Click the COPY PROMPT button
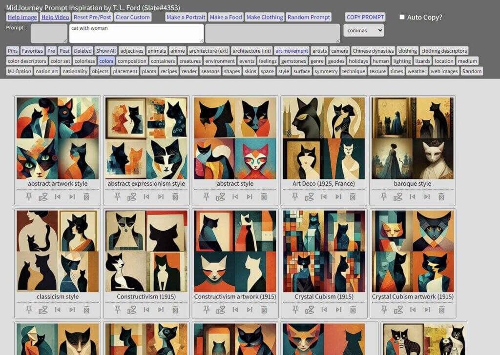 tap(365, 17)
